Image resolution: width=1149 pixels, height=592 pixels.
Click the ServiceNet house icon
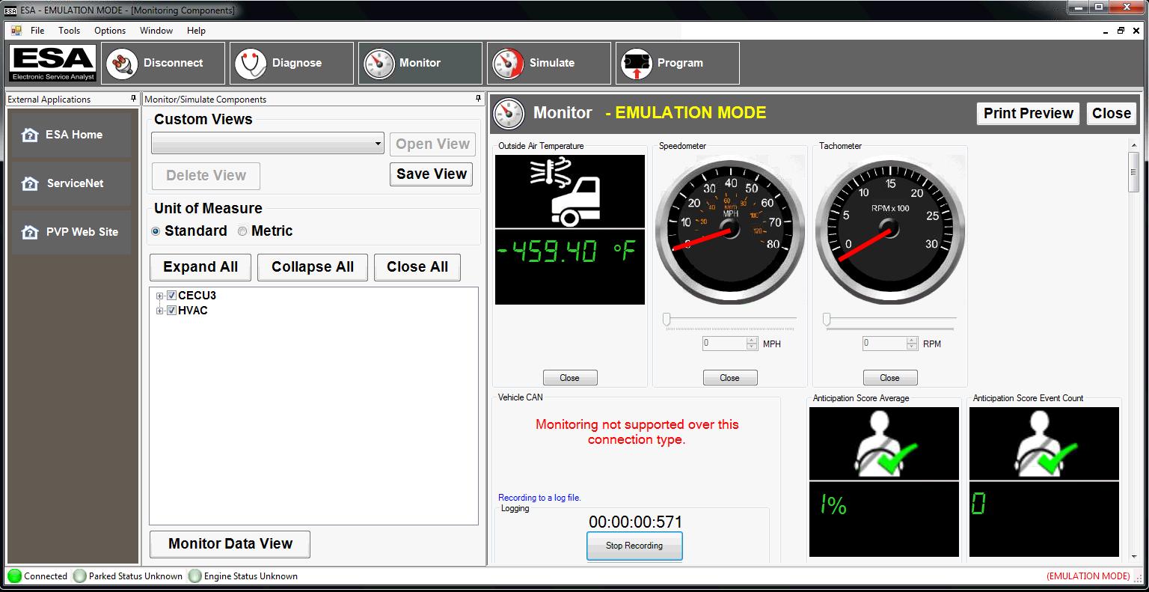pyautogui.click(x=30, y=183)
